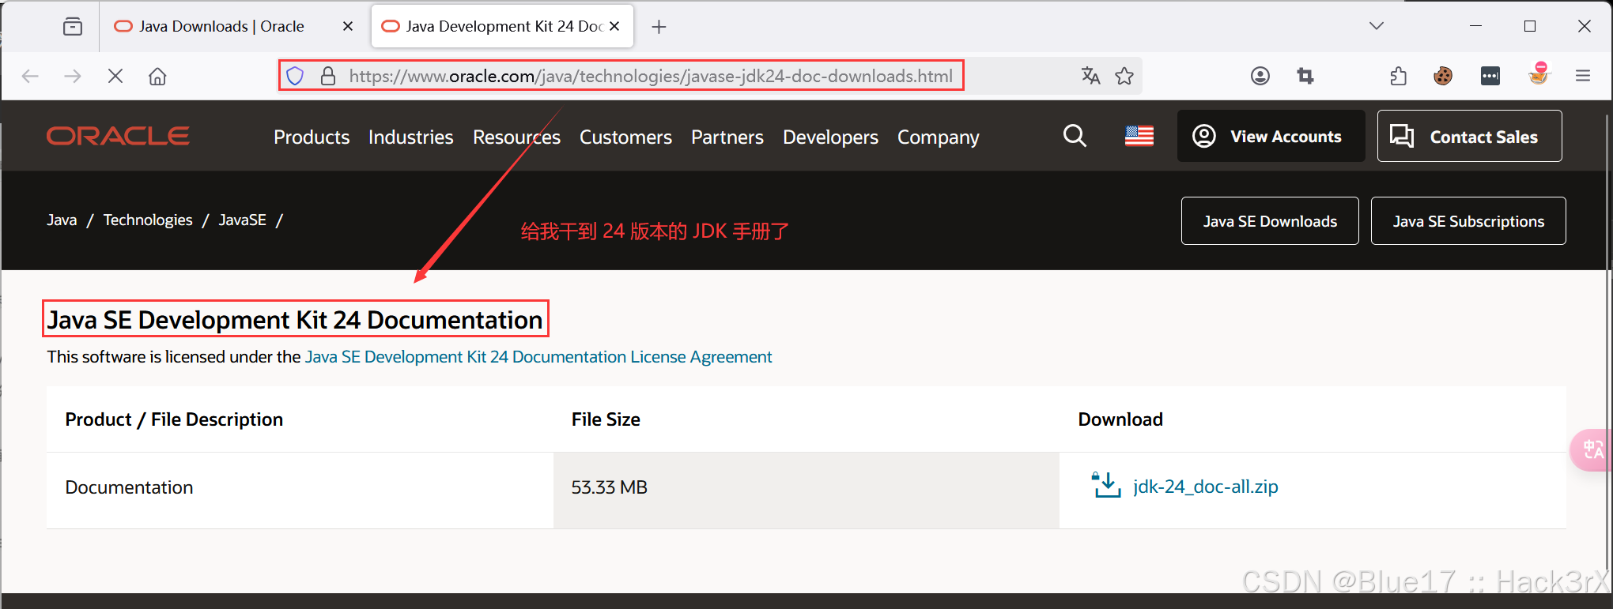Click the Product / File Description header
The height and width of the screenshot is (609, 1613).
(174, 419)
